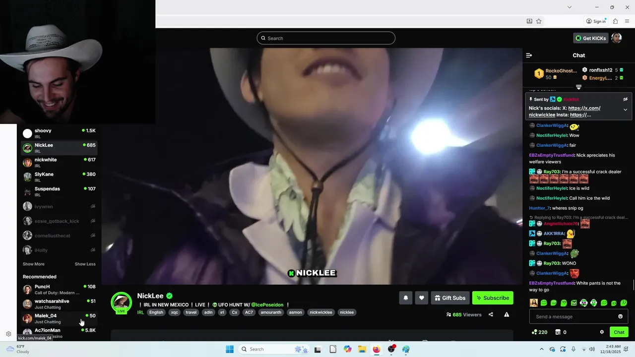The height and width of the screenshot is (357, 635).
Task: Click the username AKK1RRA in chat
Action: pyautogui.click(x=554, y=234)
